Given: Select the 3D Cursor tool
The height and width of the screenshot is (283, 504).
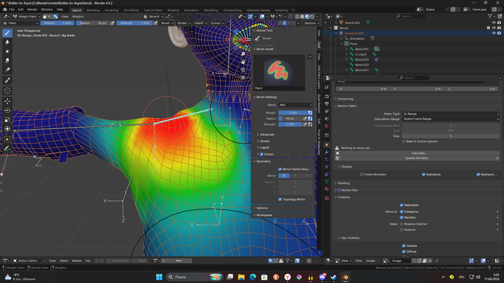Looking at the screenshot, I should (7, 91).
